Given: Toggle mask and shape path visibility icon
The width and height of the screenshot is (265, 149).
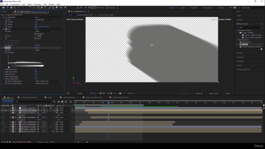Looking at the screenshot, I should click(x=98, y=93).
